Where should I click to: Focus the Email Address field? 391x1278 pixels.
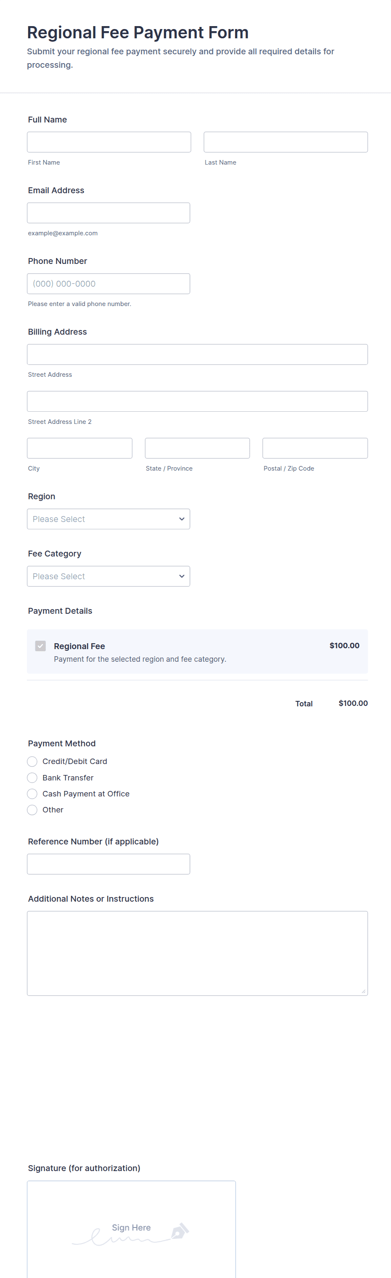[x=108, y=213]
